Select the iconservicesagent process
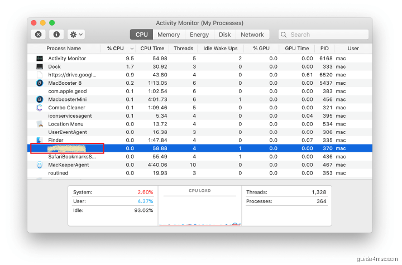 [70, 116]
